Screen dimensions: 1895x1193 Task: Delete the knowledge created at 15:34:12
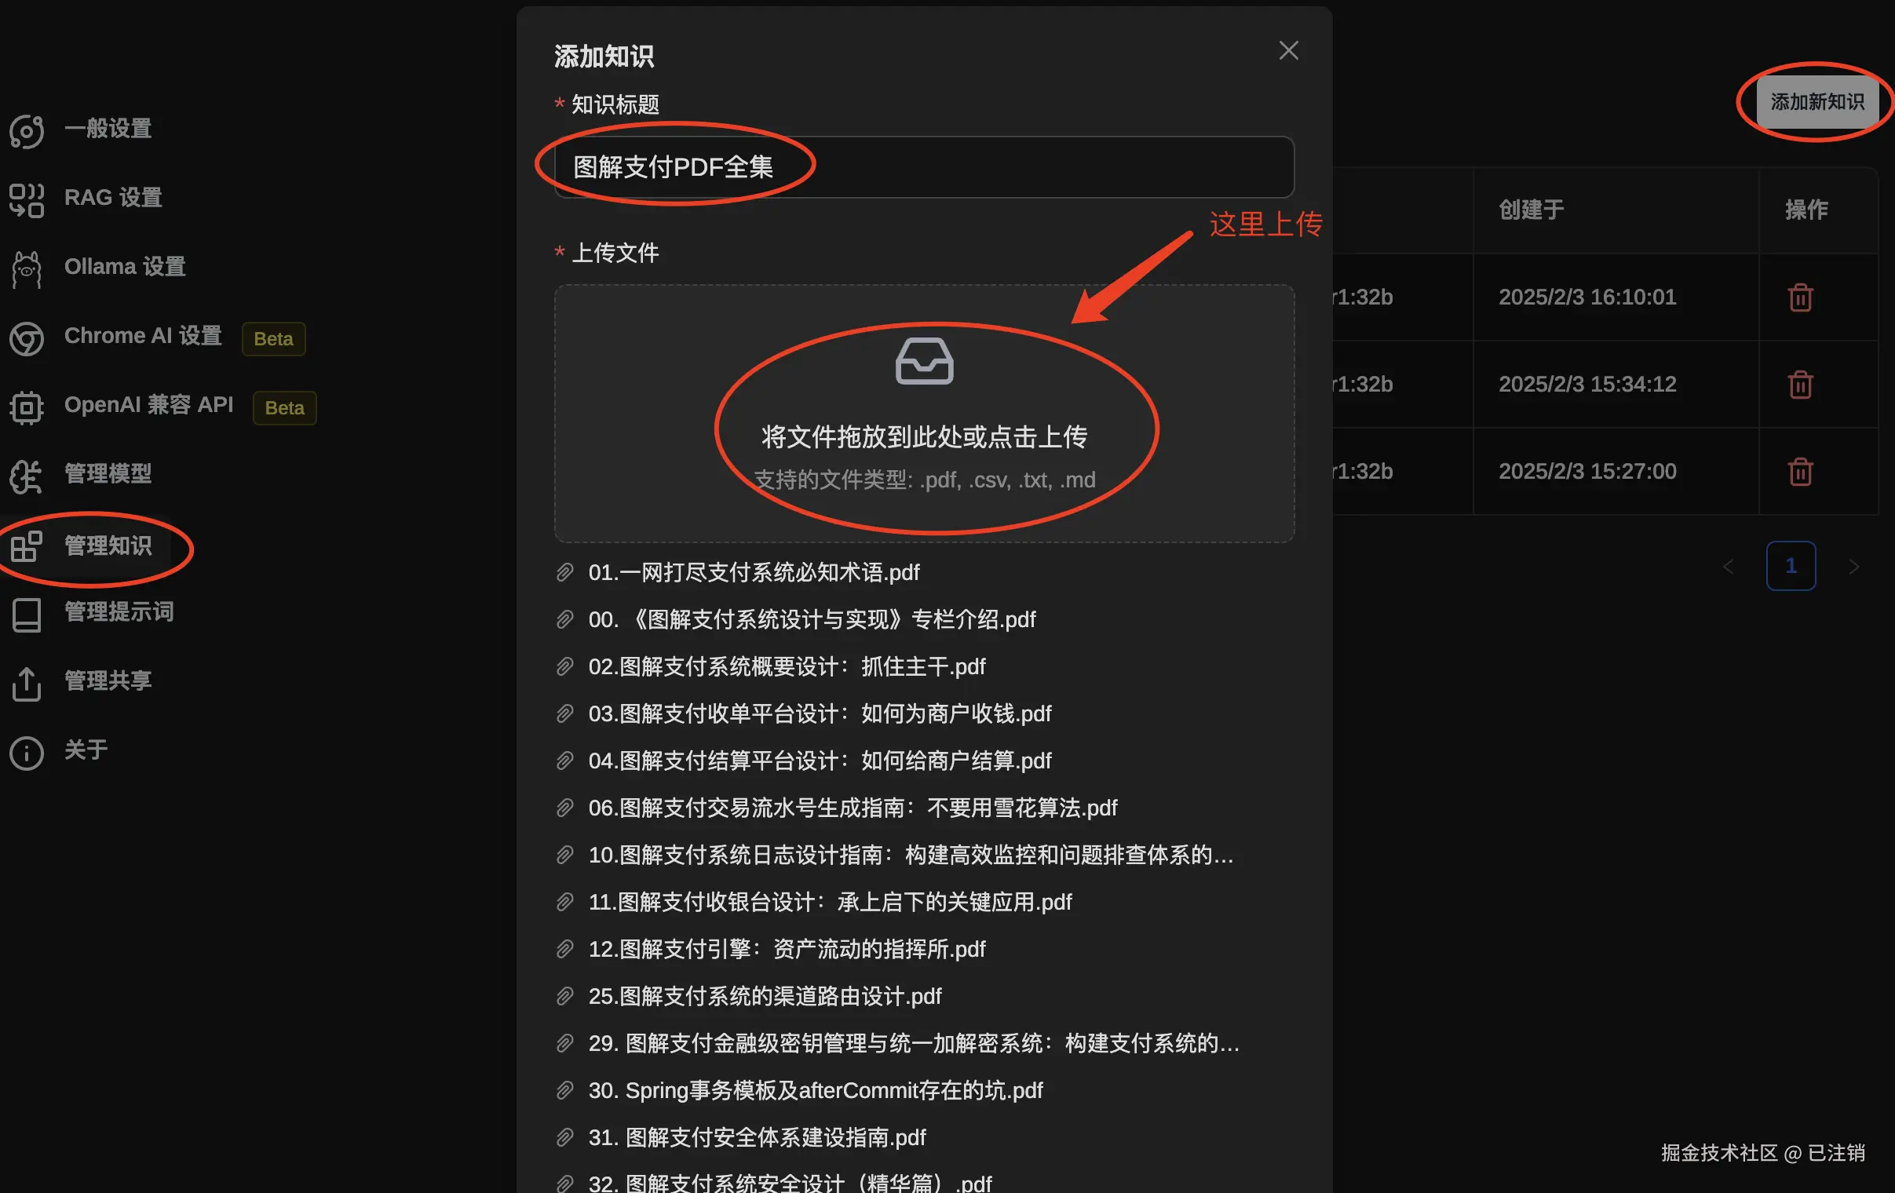click(1801, 385)
